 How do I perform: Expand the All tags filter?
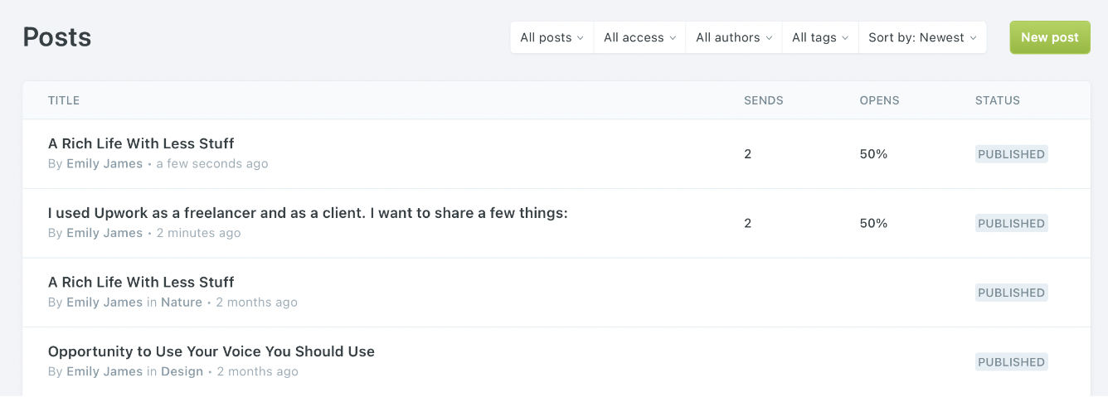click(819, 37)
